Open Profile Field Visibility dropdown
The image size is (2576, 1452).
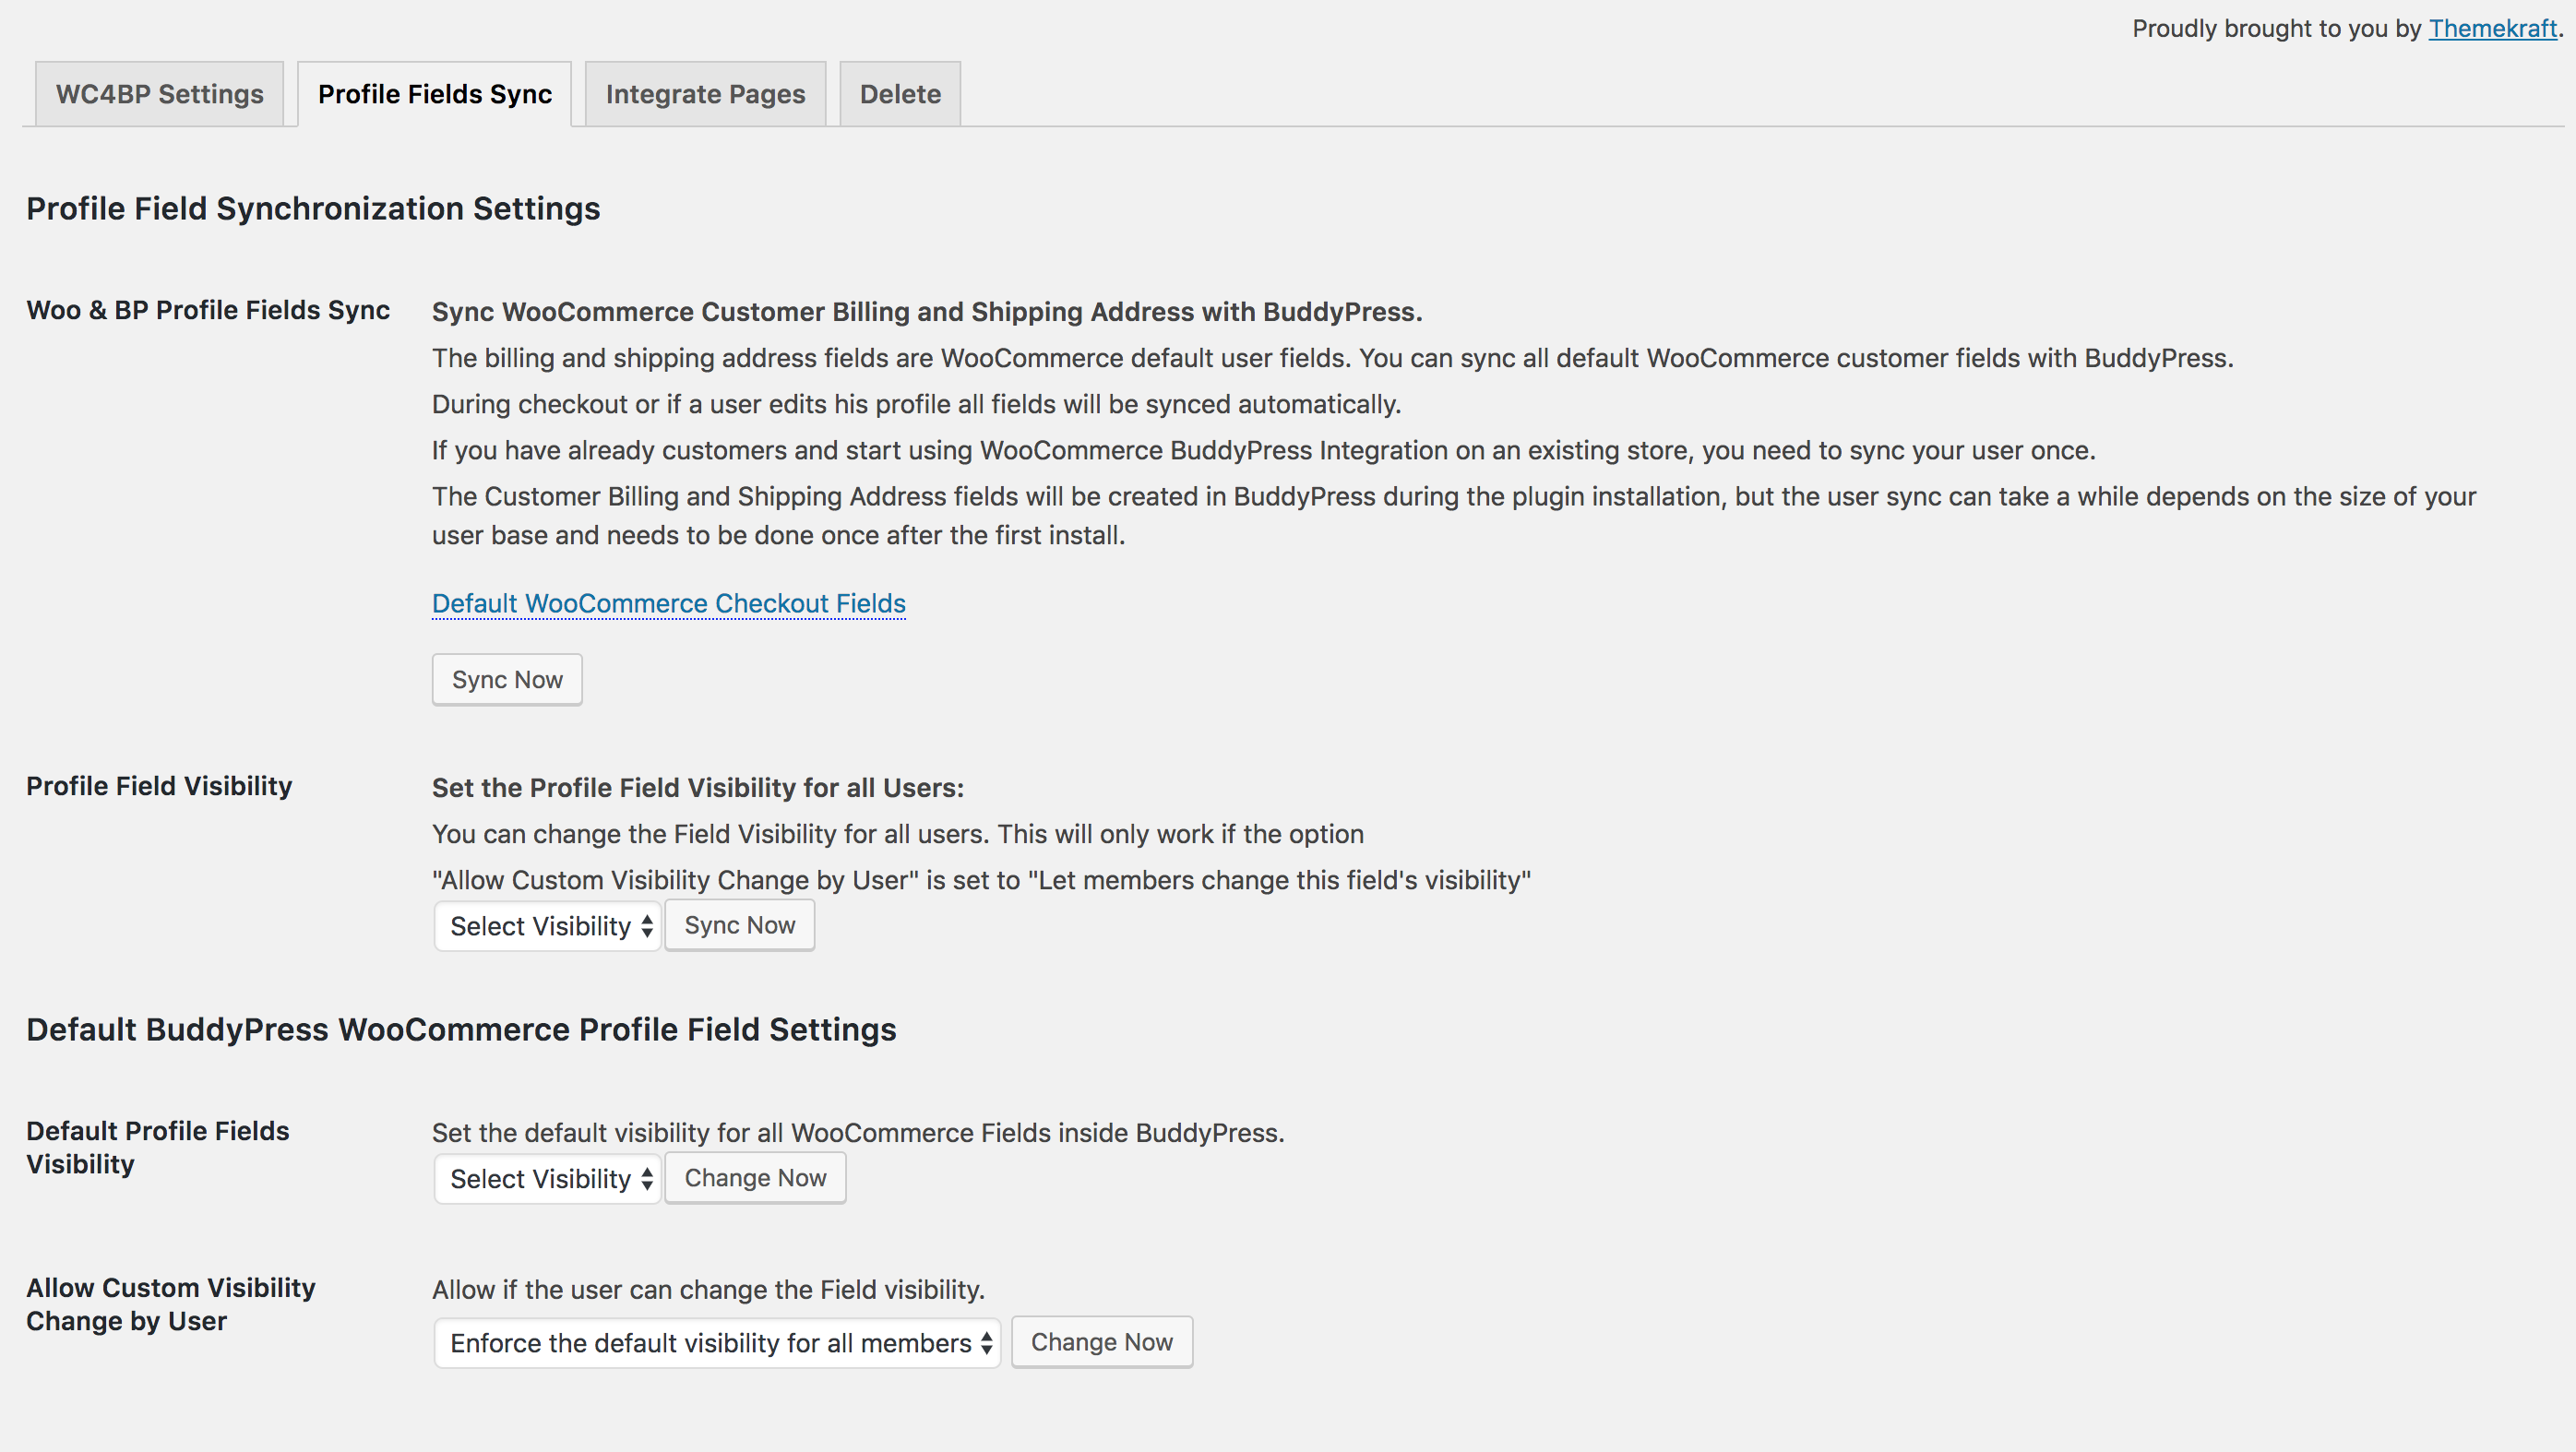click(x=547, y=926)
